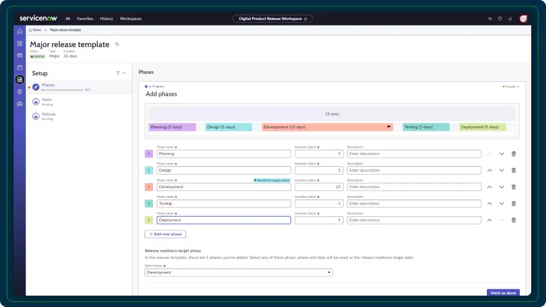The width and height of the screenshot is (546, 307).
Task: Click the Inactive status badge
Action: (38, 56)
